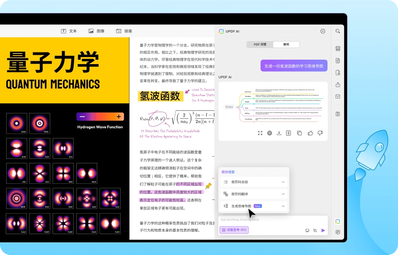Open the search tool in right sidebar
Image resolution: width=398 pixels, height=255 pixels.
(338, 31)
